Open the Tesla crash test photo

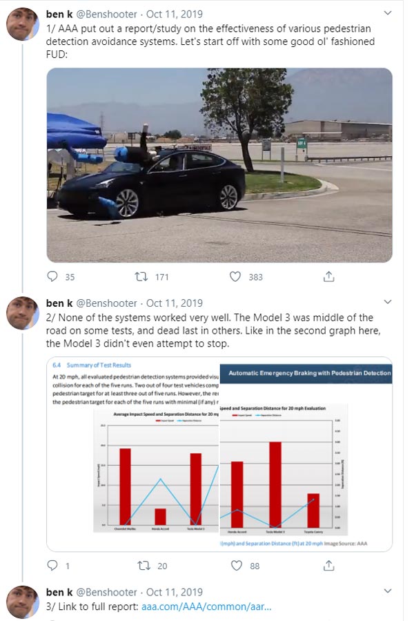(x=219, y=164)
